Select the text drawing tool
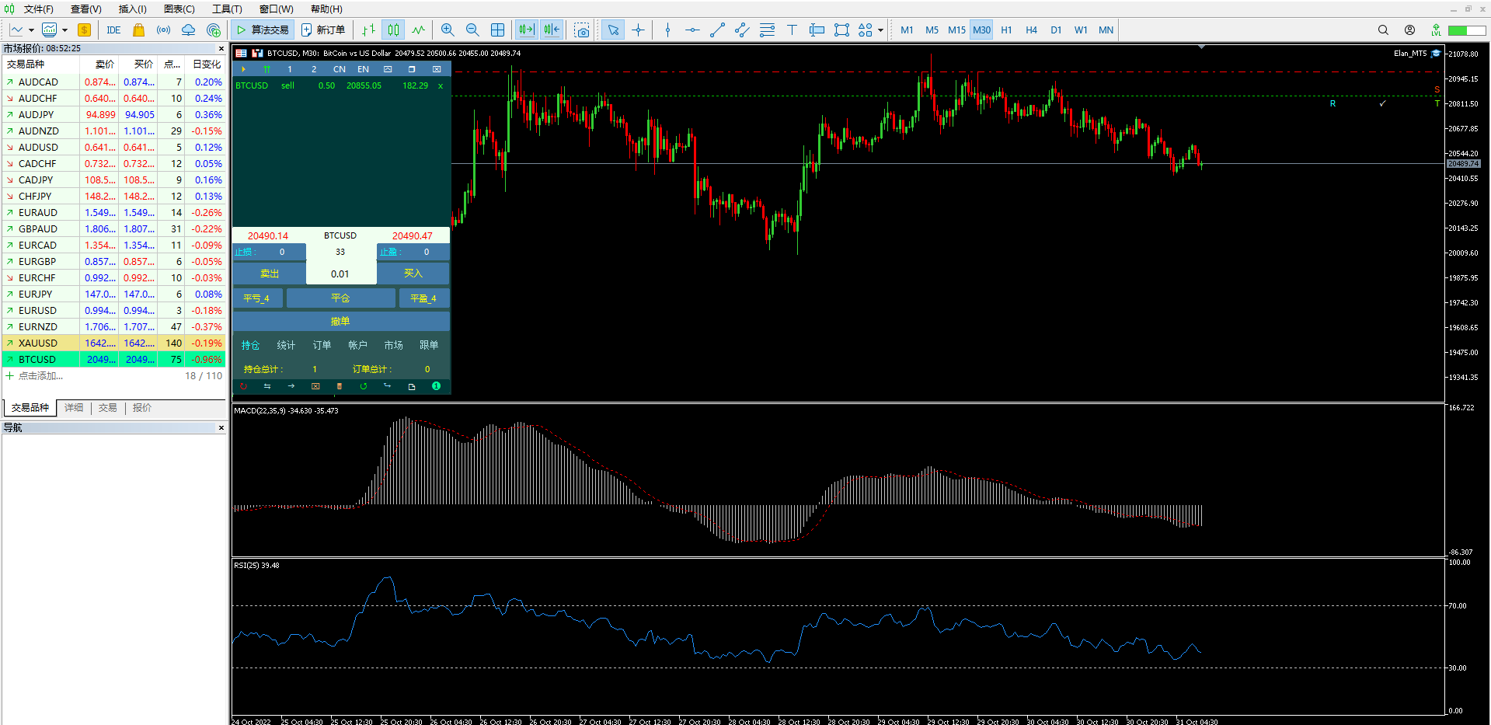This screenshot has width=1491, height=725. [x=792, y=30]
